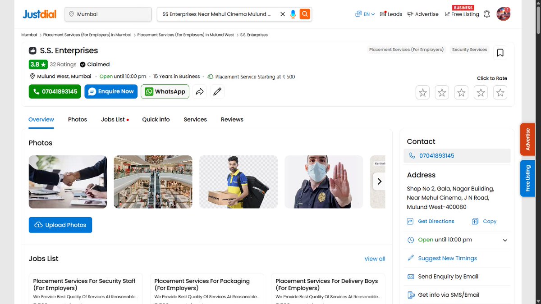Viewport: 541px width, 304px height.
Task: Rate four stars in Click to Rate
Action: click(481, 92)
